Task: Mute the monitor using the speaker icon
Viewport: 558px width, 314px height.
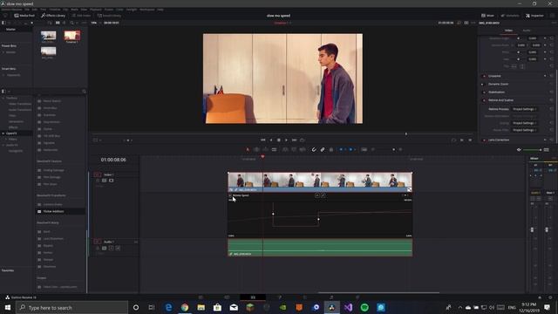Action: click(519, 150)
